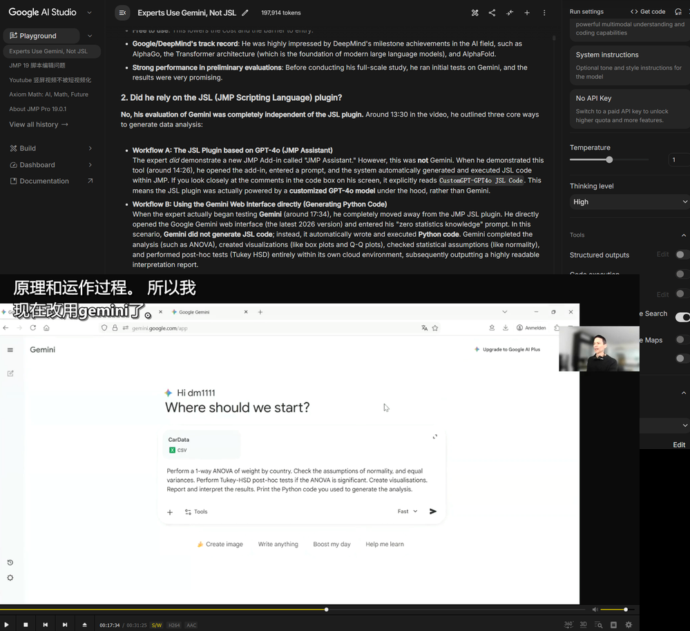The image size is (690, 631).
Task: Open the JMP 19 history chat
Action: (x=37, y=66)
